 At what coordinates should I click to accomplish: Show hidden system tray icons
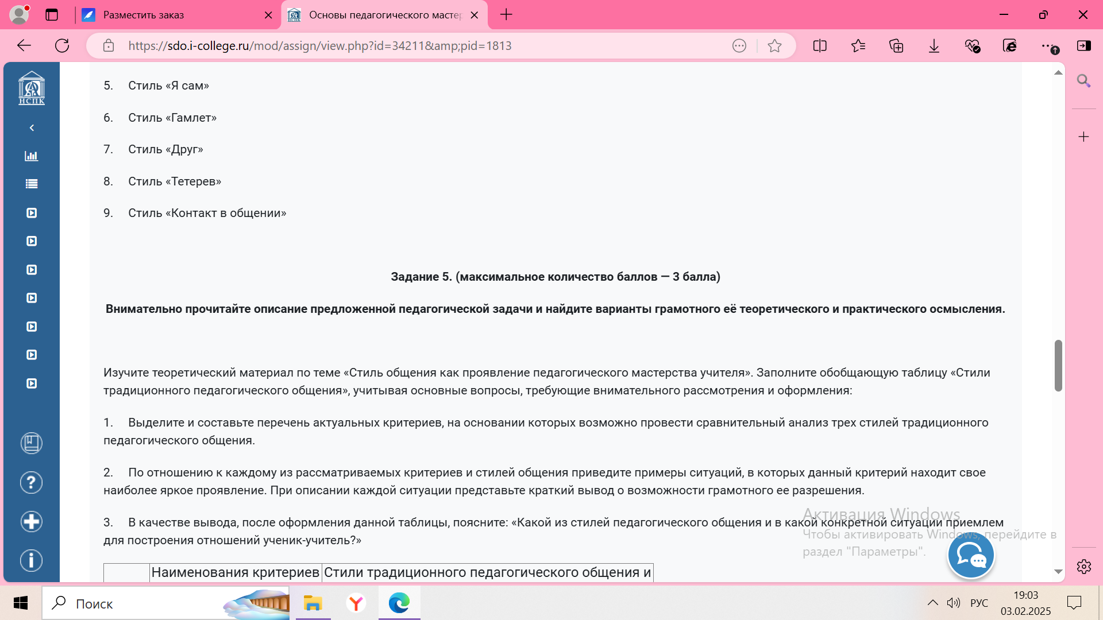(x=933, y=603)
